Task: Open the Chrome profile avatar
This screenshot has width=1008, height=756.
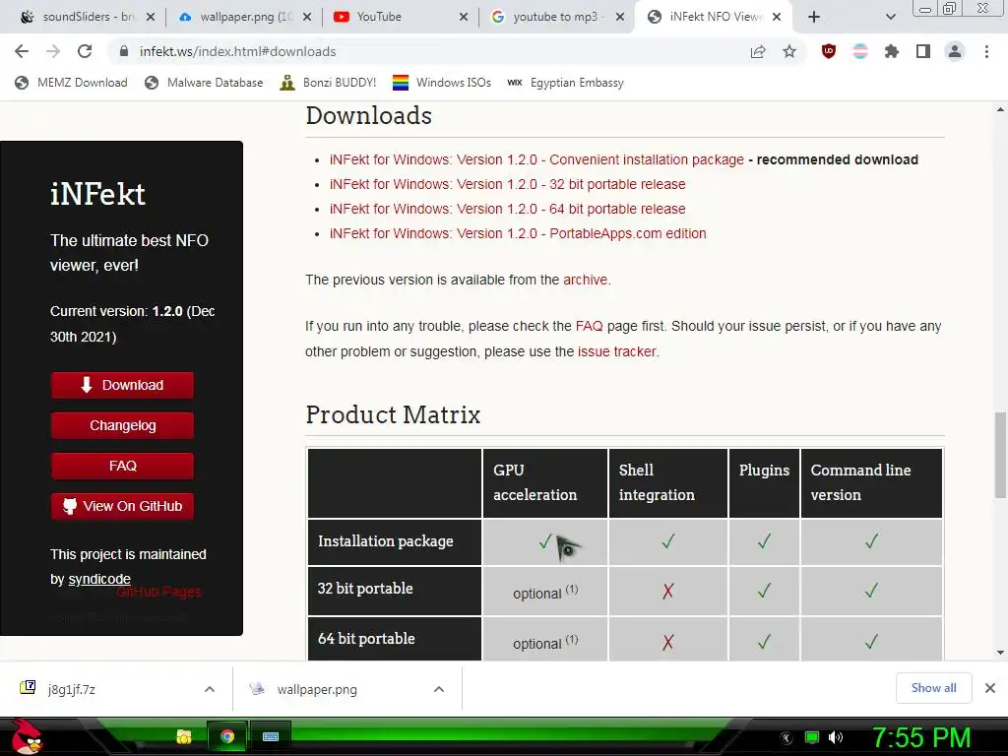Action: (955, 51)
